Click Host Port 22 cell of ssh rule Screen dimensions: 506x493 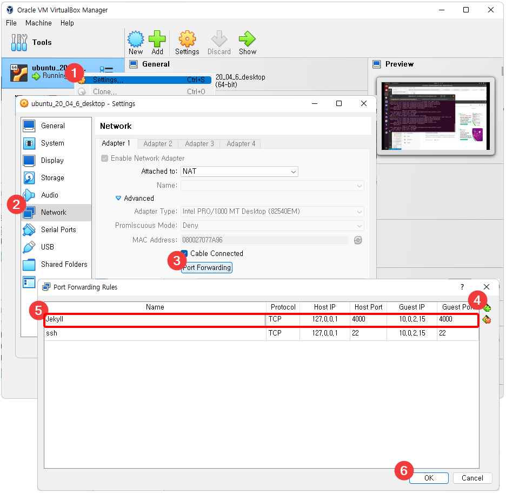point(368,333)
